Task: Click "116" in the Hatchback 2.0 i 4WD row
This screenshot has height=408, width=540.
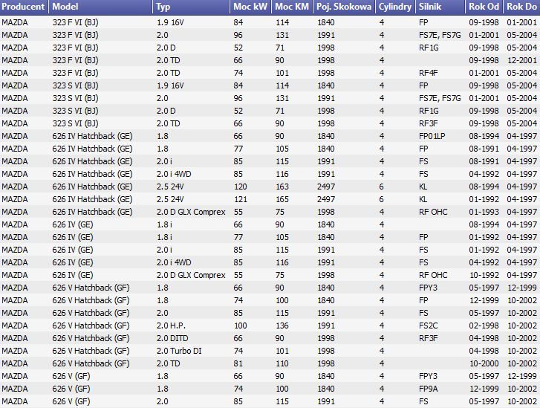Action: [282, 174]
